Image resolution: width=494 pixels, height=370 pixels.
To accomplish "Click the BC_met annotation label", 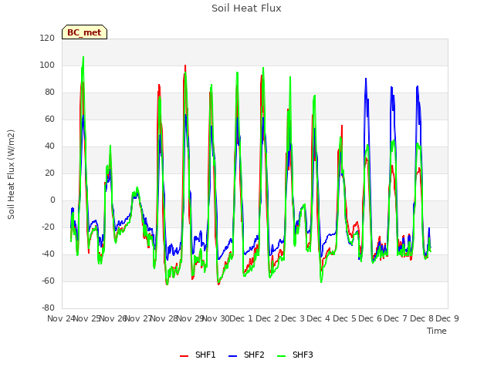I will pos(84,32).
